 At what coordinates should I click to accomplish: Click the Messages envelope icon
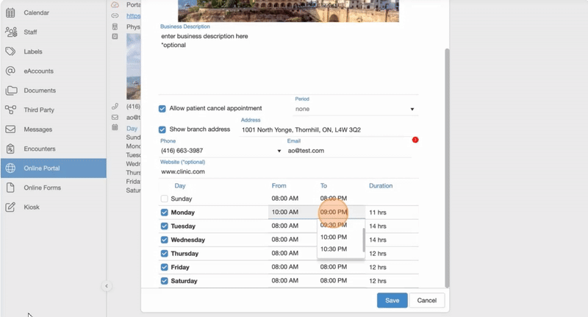11,129
